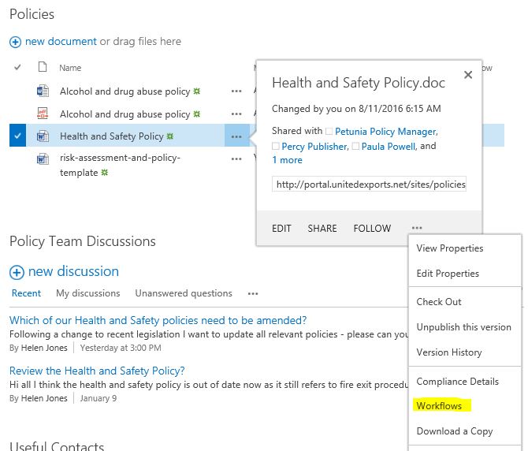Open first Alcohol and drug abuse policy Word icon

coord(43,91)
